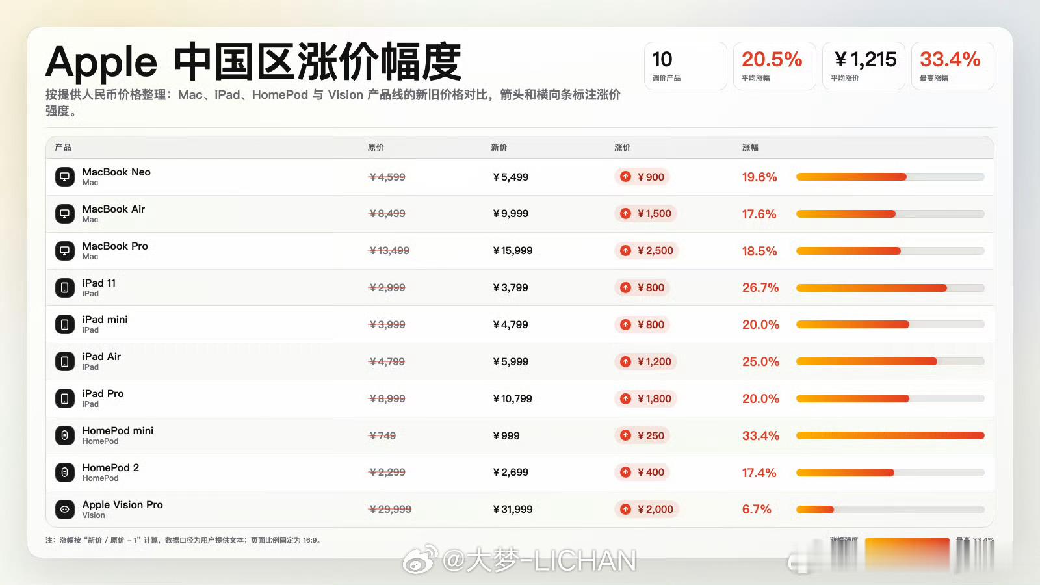Click the 'HomePod 2' product name
The height and width of the screenshot is (585, 1040).
[110, 468]
